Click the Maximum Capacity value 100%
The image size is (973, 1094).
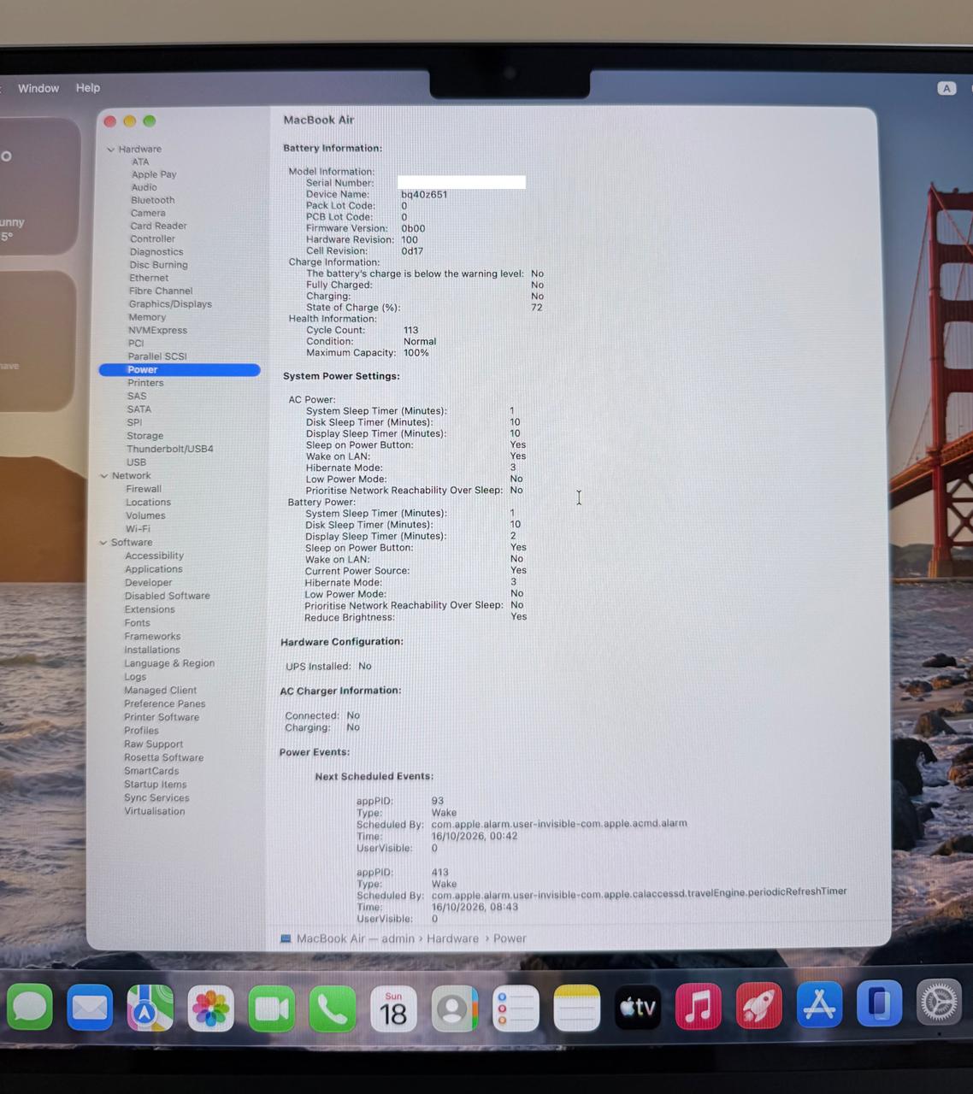(x=416, y=353)
